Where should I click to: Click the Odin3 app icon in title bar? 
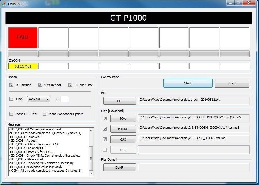point(4,4)
